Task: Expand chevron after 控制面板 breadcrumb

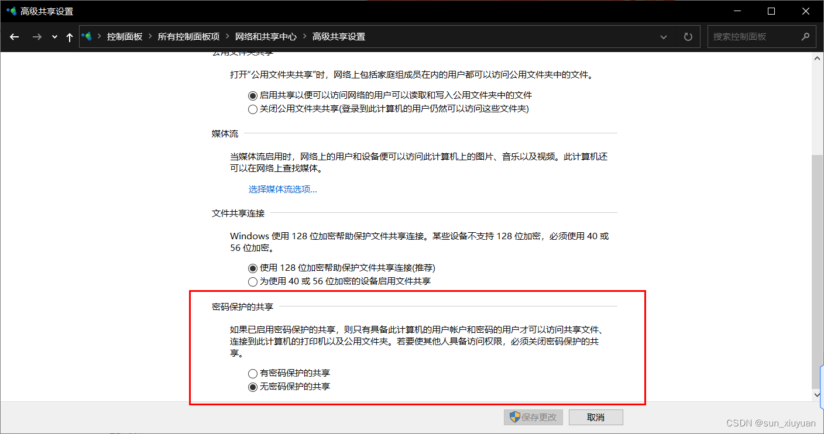Action: pos(150,36)
